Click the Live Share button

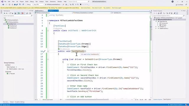180,5
